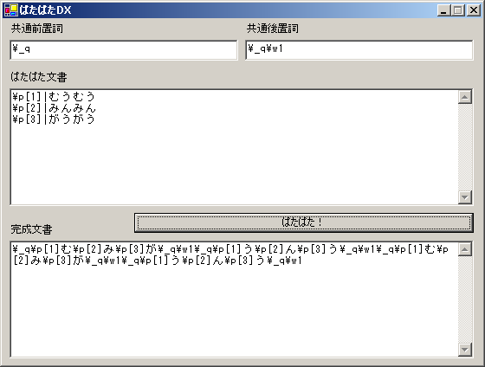The width and height of the screenshot is (485, 367).
Task: Click the line ¥p[3]|がうがう
Action: coord(54,119)
